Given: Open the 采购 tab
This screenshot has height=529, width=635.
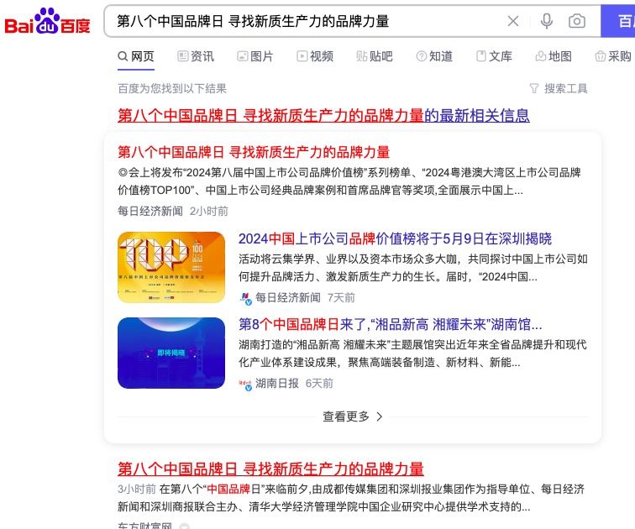Looking at the screenshot, I should tap(613, 56).
